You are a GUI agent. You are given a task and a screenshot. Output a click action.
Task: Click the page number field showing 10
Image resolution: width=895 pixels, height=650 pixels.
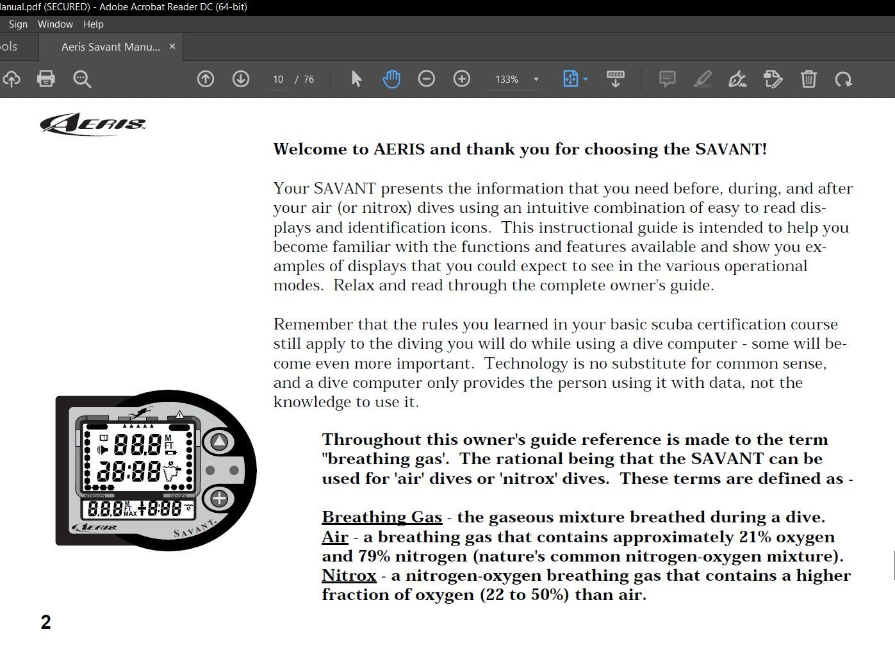pos(278,79)
